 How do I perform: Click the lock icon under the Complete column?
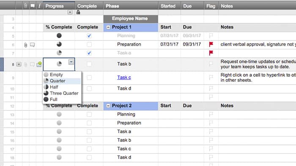[78, 12]
